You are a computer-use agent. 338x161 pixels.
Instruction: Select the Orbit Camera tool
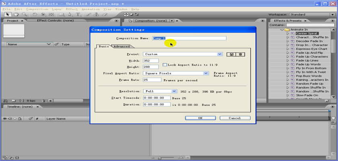(43, 14)
